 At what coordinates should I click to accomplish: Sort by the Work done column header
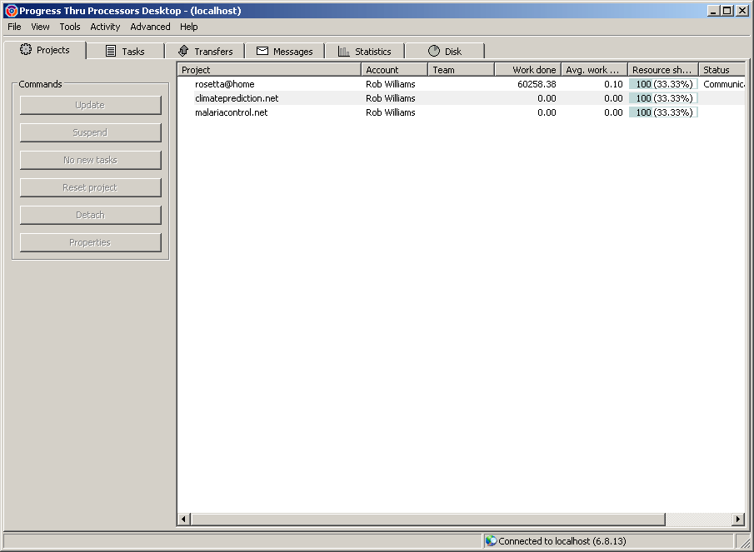[528, 70]
